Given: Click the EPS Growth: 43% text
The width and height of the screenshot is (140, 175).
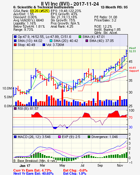Looking at the screenshot, I should click(x=64, y=14).
